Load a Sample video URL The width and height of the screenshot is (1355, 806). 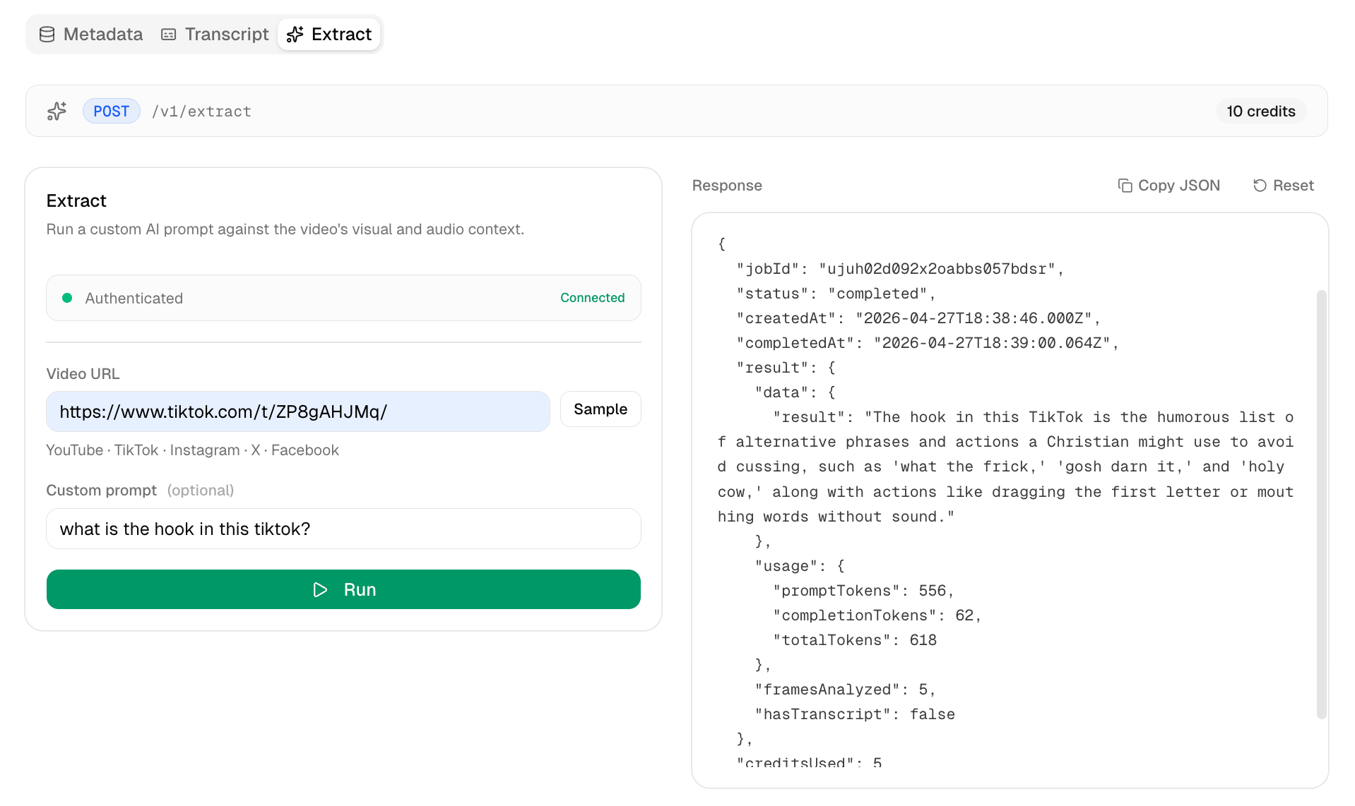[x=600, y=409]
